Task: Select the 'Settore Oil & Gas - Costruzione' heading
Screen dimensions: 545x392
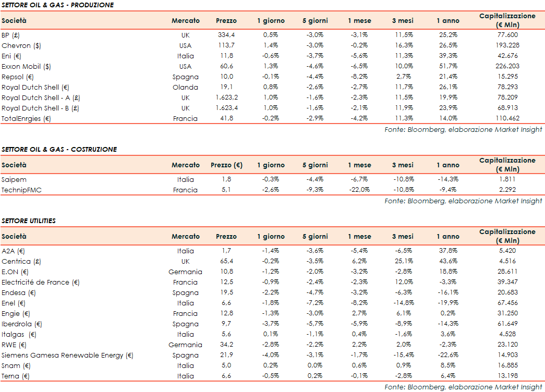Action: 59,150
